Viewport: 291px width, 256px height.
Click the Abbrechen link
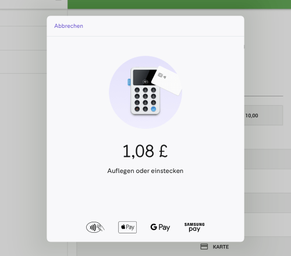pos(69,26)
